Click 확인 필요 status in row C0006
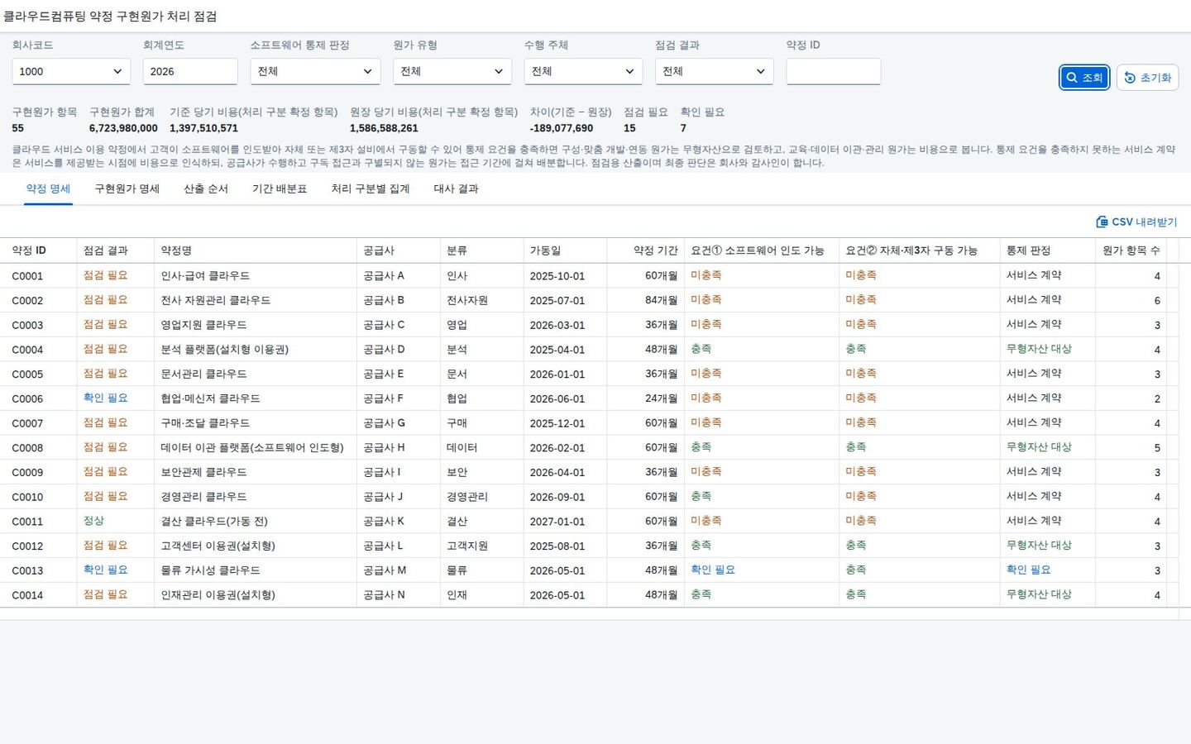The width and height of the screenshot is (1191, 744). pos(105,398)
